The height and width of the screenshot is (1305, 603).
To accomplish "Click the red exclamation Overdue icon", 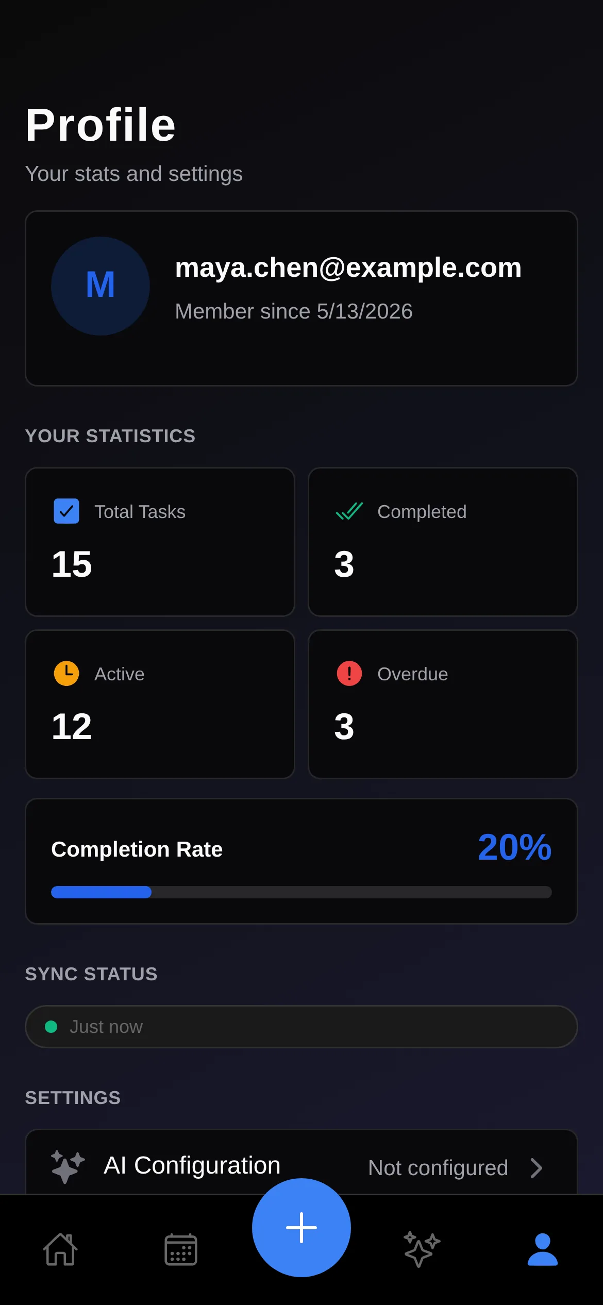I will pyautogui.click(x=349, y=674).
